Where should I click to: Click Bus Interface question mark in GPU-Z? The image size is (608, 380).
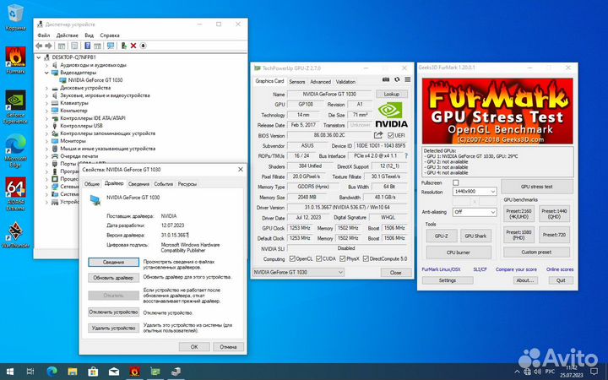pyautogui.click(x=406, y=156)
